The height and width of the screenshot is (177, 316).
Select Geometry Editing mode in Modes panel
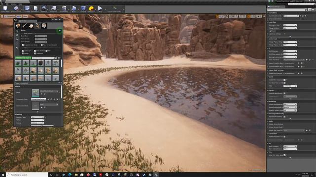pyautogui.click(x=44, y=25)
